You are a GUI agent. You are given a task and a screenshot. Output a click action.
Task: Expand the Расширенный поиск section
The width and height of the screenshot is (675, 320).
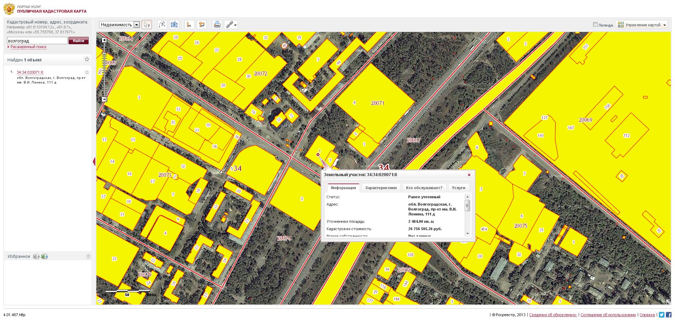click(28, 47)
